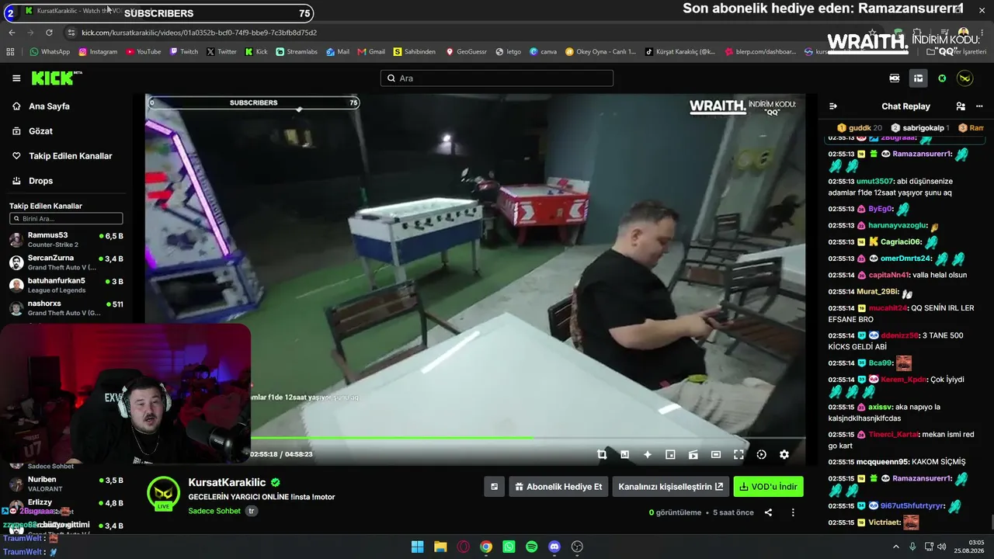Open the site information icon in address bar

[x=71, y=33]
